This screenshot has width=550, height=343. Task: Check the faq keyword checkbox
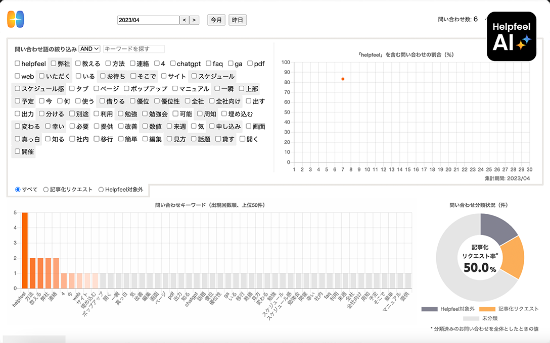[208, 64]
